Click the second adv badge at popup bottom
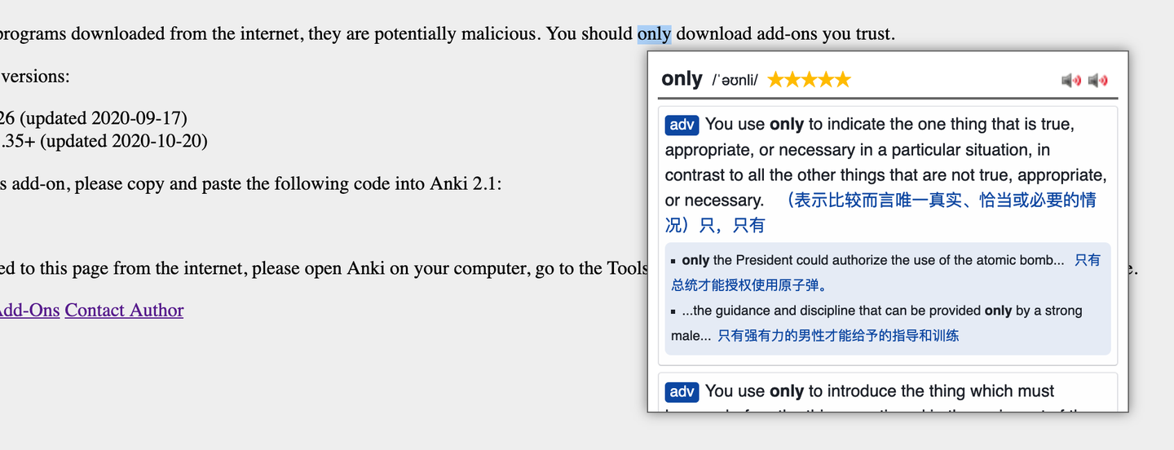1174x450 pixels. (682, 392)
